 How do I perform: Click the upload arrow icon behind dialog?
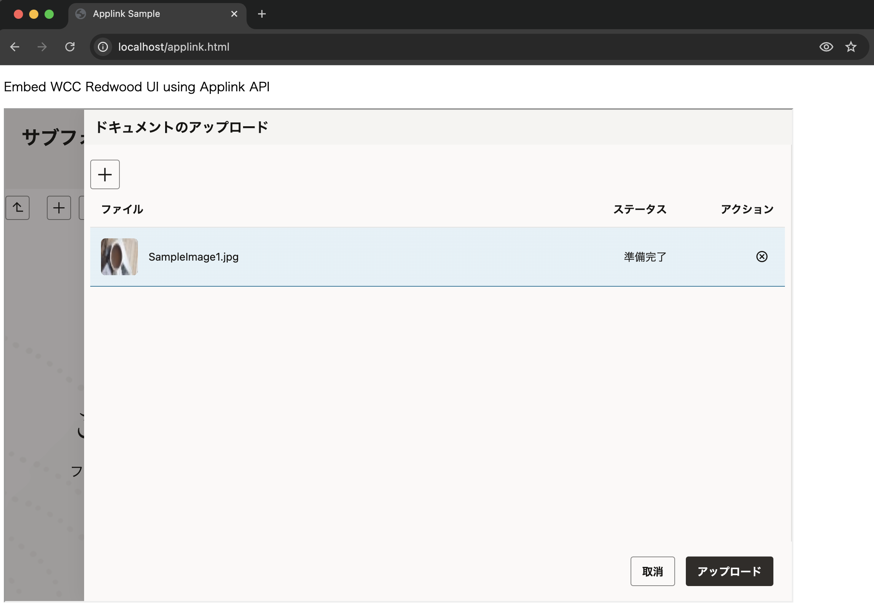[x=18, y=208]
